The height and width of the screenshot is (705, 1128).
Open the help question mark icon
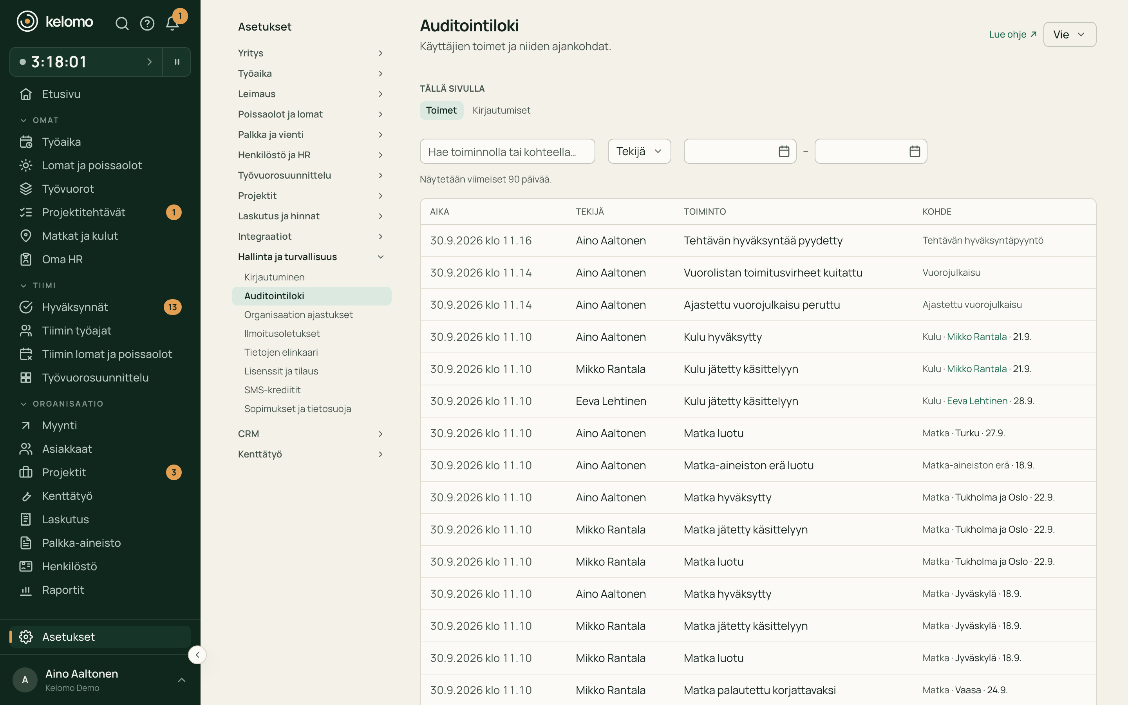click(147, 23)
